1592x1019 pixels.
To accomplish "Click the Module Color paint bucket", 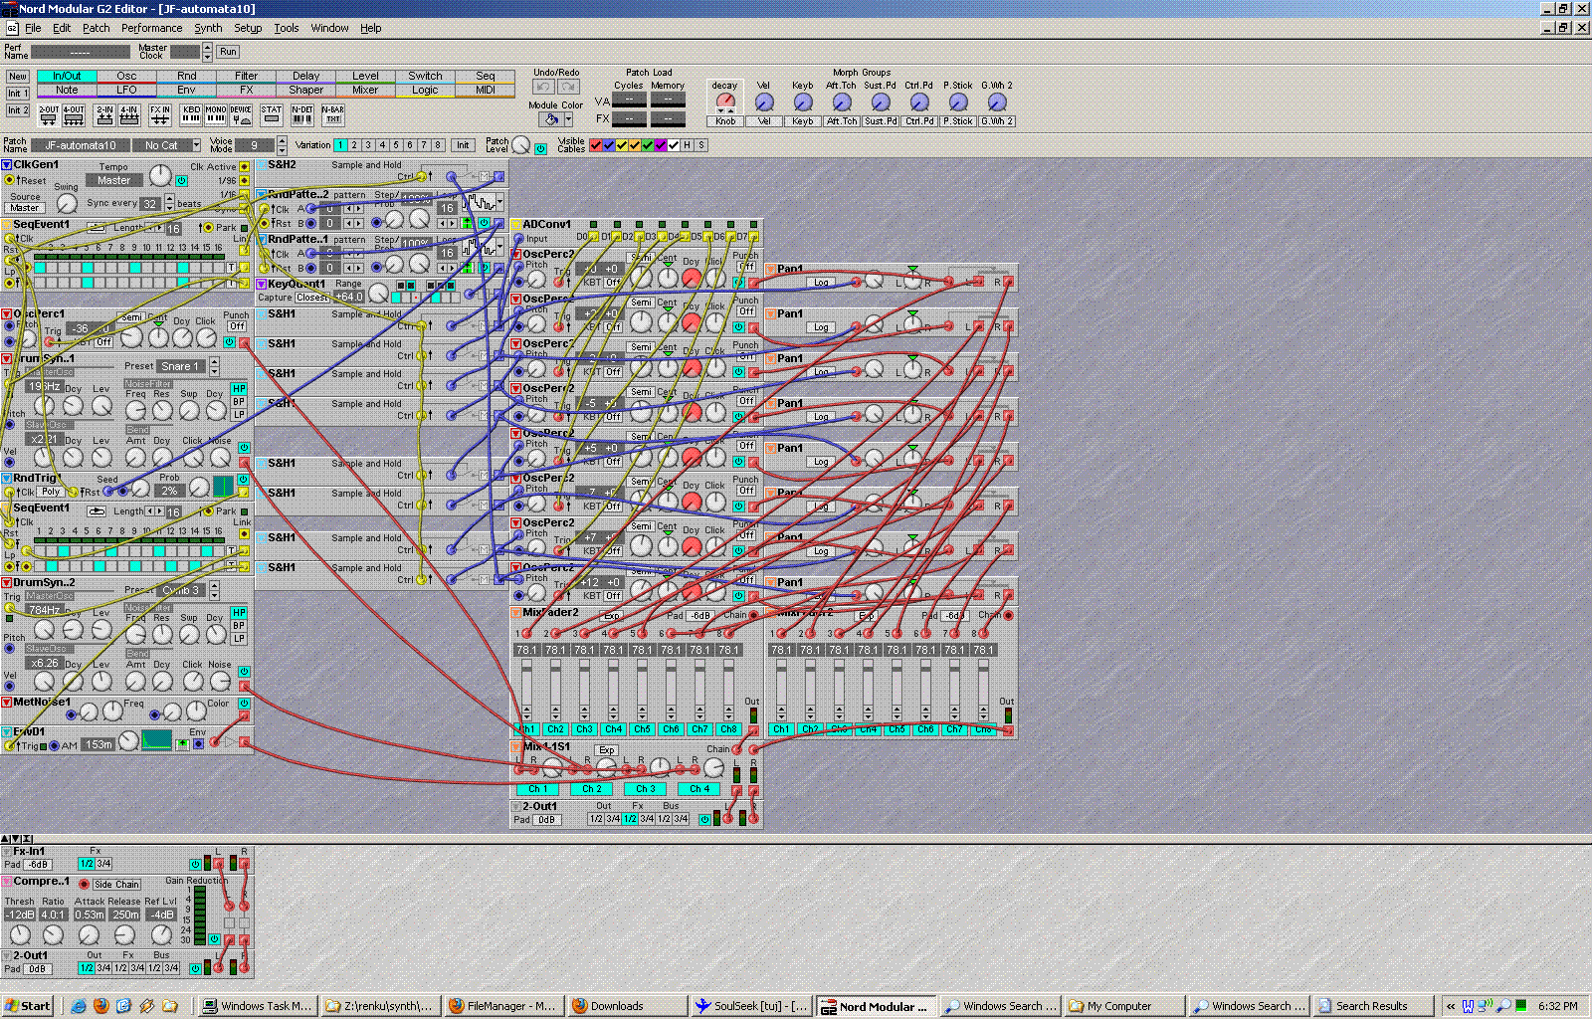I will tap(551, 119).
